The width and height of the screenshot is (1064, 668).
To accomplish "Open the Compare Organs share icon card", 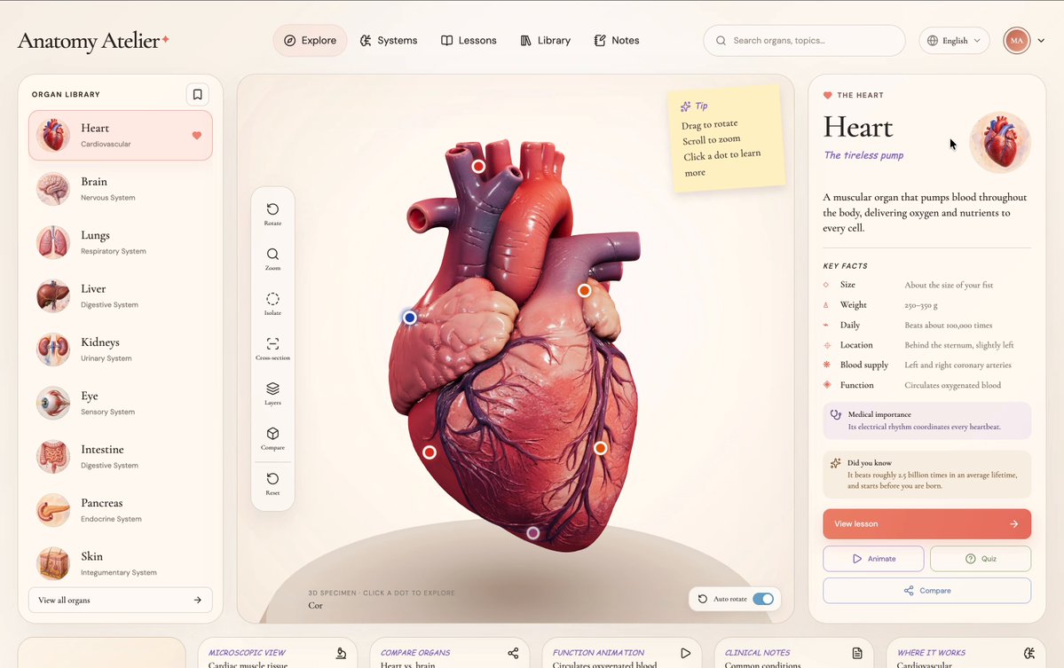I will tap(513, 653).
